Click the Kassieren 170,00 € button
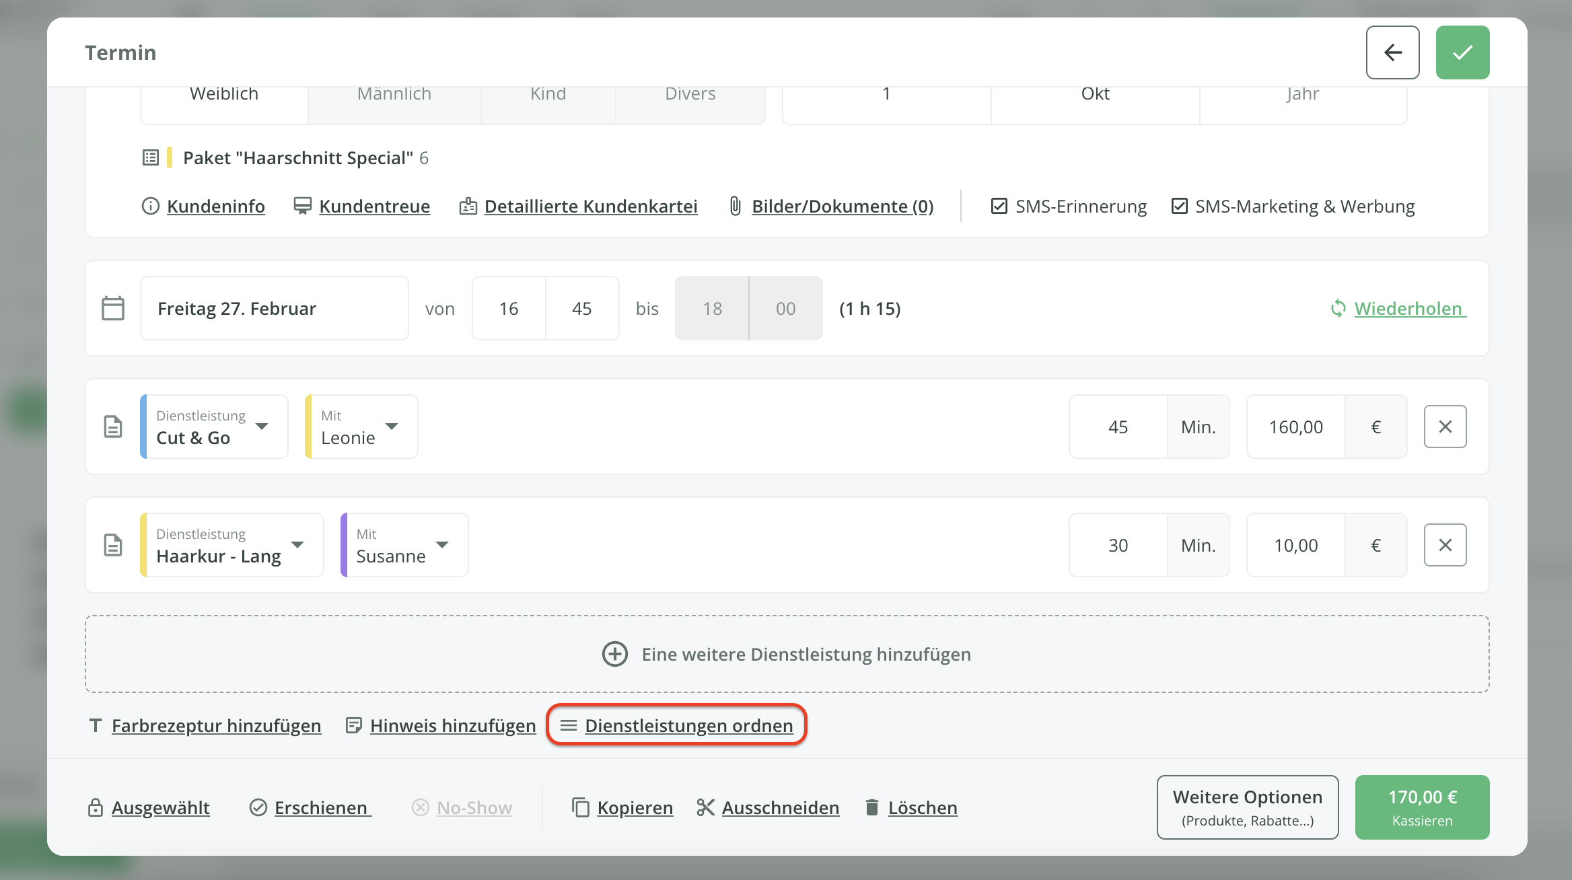The width and height of the screenshot is (1572, 880). point(1422,807)
